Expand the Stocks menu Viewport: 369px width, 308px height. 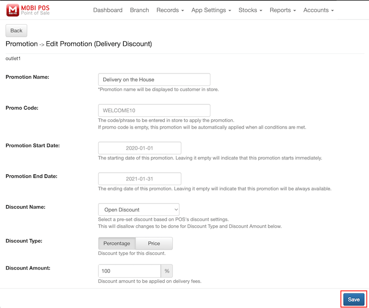(x=250, y=10)
